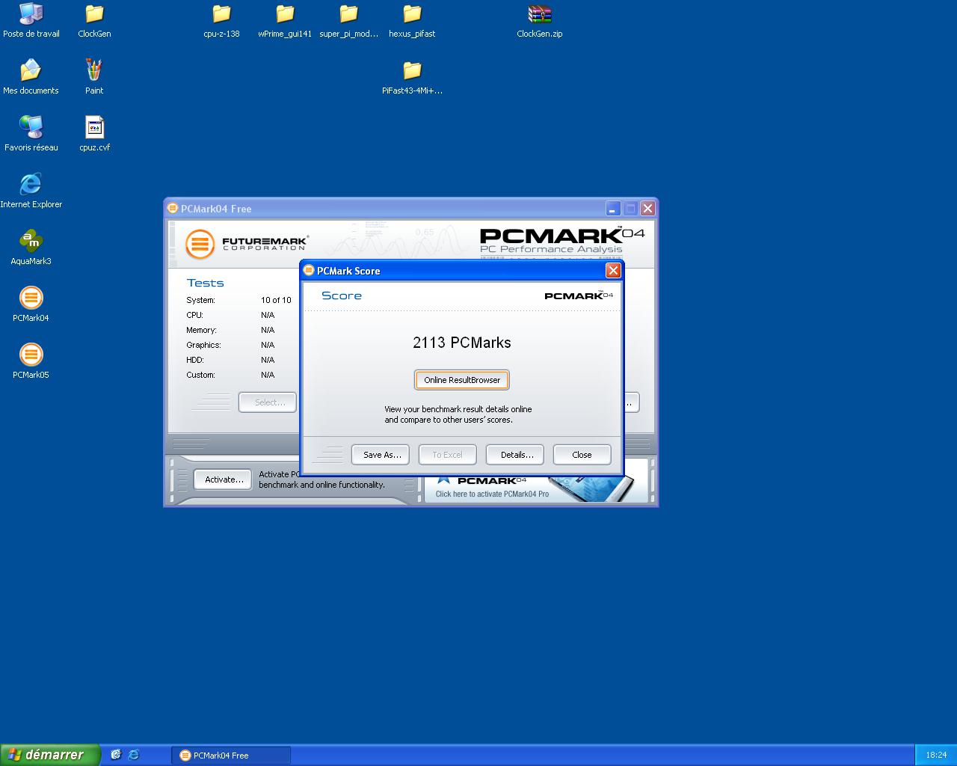Viewport: 957px width, 766px height.
Task: Minimize the PCMark04 Free window
Action: [613, 209]
